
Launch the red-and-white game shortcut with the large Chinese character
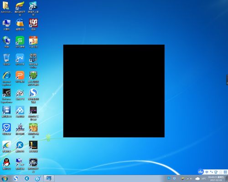click(33, 23)
